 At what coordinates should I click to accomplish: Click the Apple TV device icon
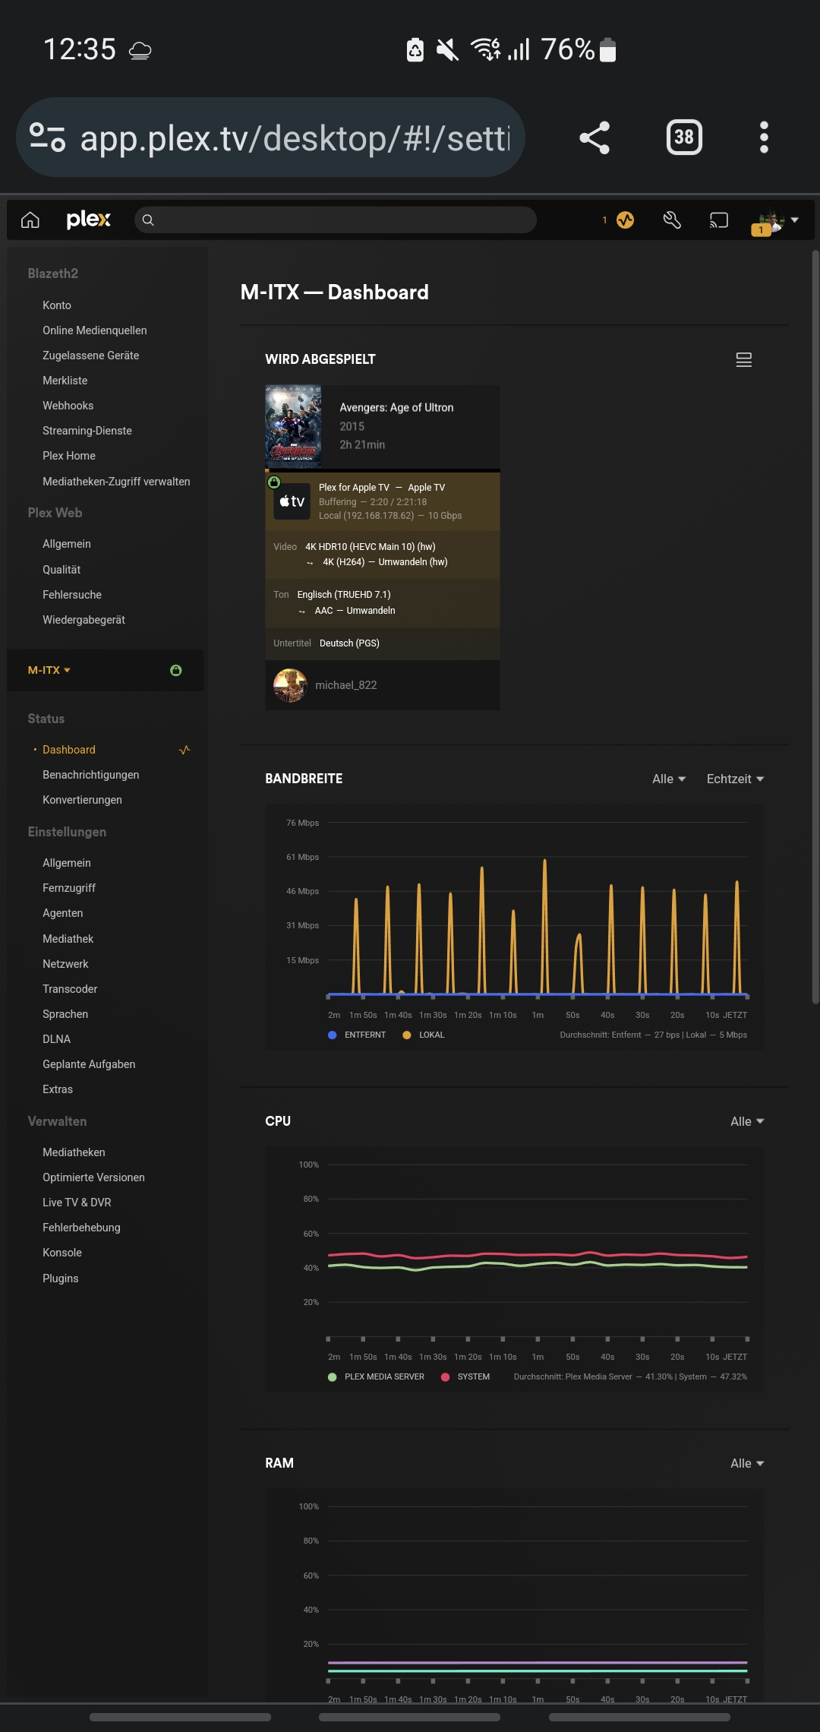[292, 501]
